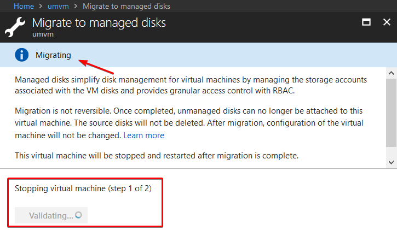The height and width of the screenshot is (230, 397).
Task: Click the scrollbar up arrow
Action: pyautogui.click(x=391, y=73)
